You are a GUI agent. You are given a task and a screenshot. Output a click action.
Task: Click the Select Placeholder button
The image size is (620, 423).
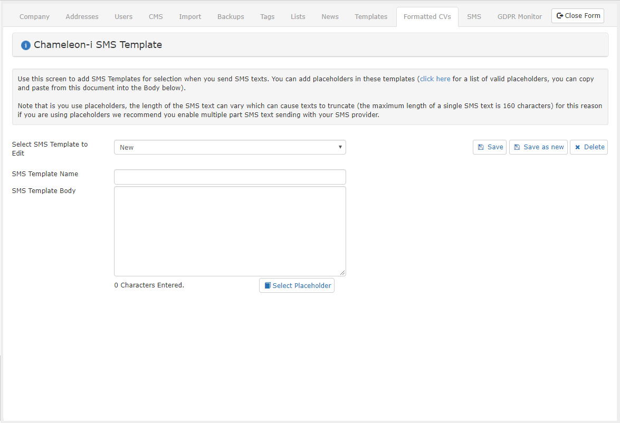(x=297, y=285)
